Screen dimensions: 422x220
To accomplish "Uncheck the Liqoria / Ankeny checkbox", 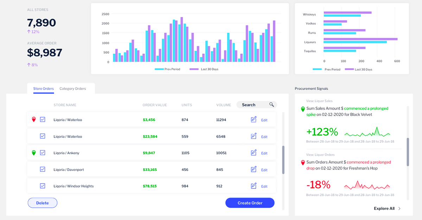I will point(43,153).
